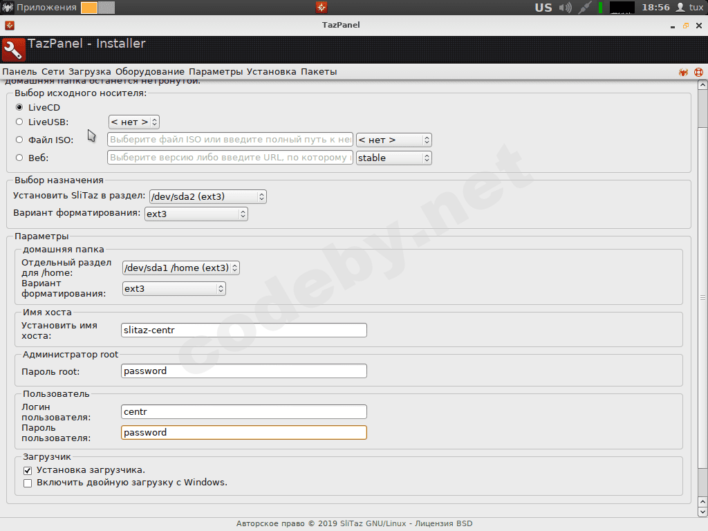
Task: Click the TazPanel wrench logo
Action: [x=14, y=50]
